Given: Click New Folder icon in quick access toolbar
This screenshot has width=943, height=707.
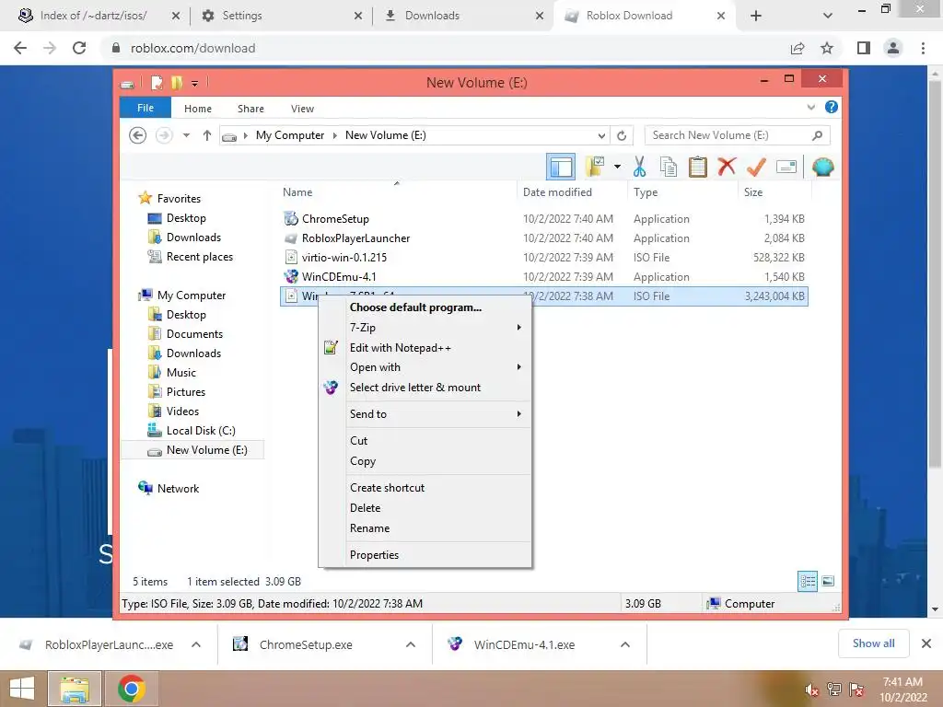Looking at the screenshot, I should tap(177, 82).
